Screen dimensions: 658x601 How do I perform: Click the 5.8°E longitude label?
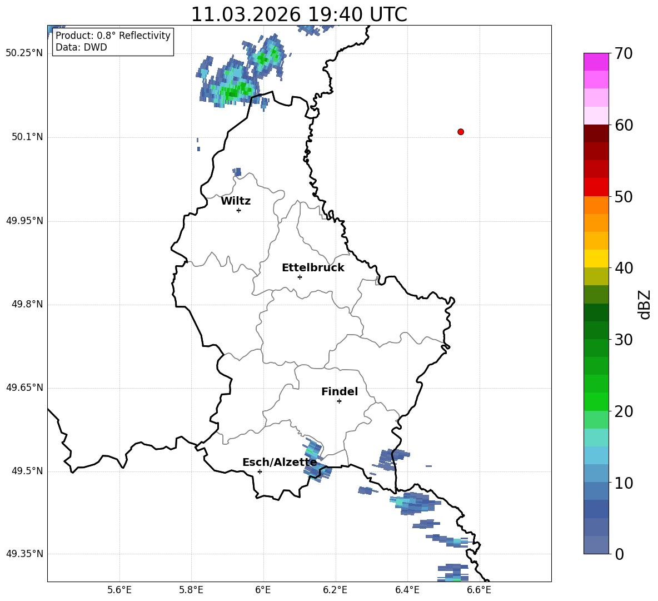click(x=191, y=590)
